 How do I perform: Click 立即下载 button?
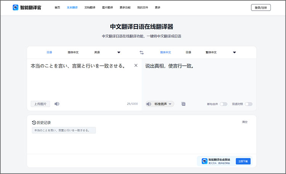pos(243,161)
